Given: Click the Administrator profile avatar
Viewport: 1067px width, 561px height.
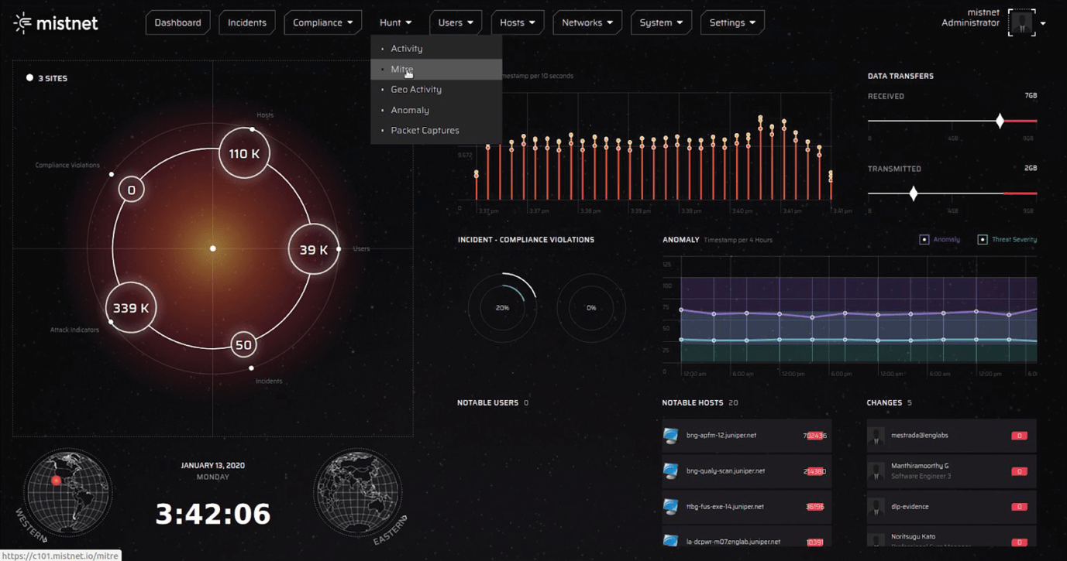Looking at the screenshot, I should 1021,23.
